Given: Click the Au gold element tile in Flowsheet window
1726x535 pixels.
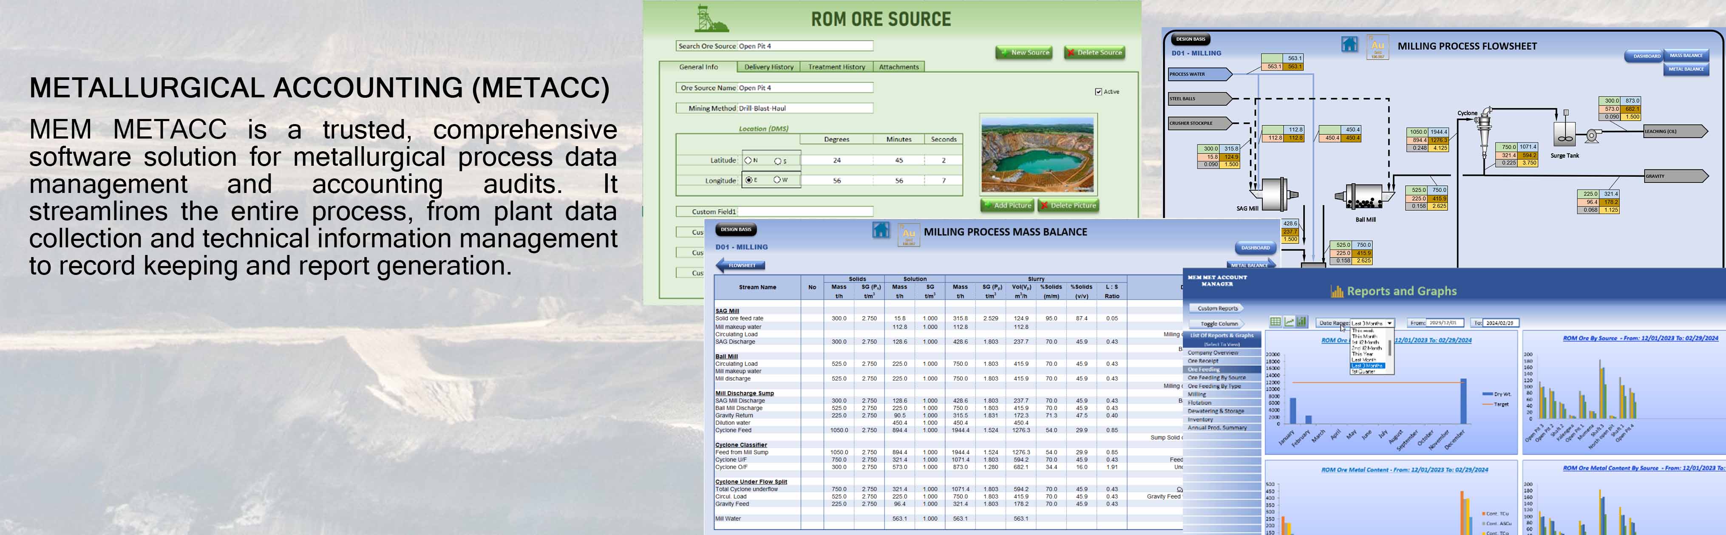Looking at the screenshot, I should point(1378,47).
